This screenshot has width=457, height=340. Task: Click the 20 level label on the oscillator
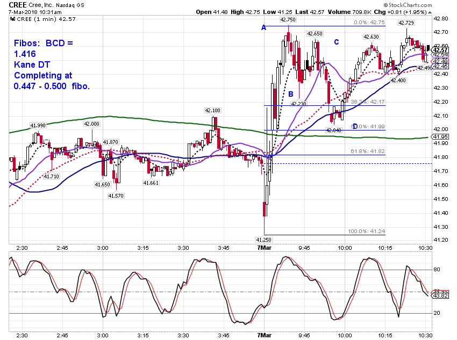pyautogui.click(x=437, y=313)
